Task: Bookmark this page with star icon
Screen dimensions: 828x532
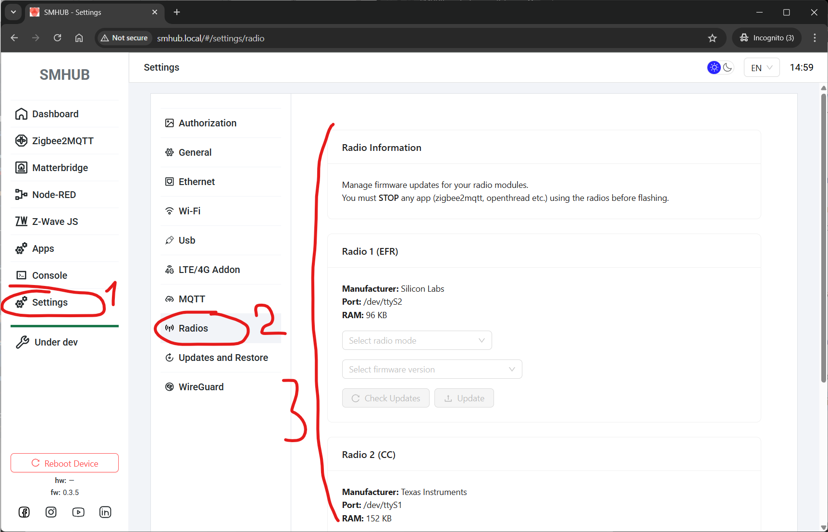Action: coord(712,38)
